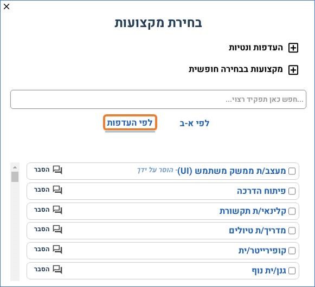Click the מדריך/ת טיולים profession link
Viewport: 315px width, 287px height.
(x=258, y=231)
